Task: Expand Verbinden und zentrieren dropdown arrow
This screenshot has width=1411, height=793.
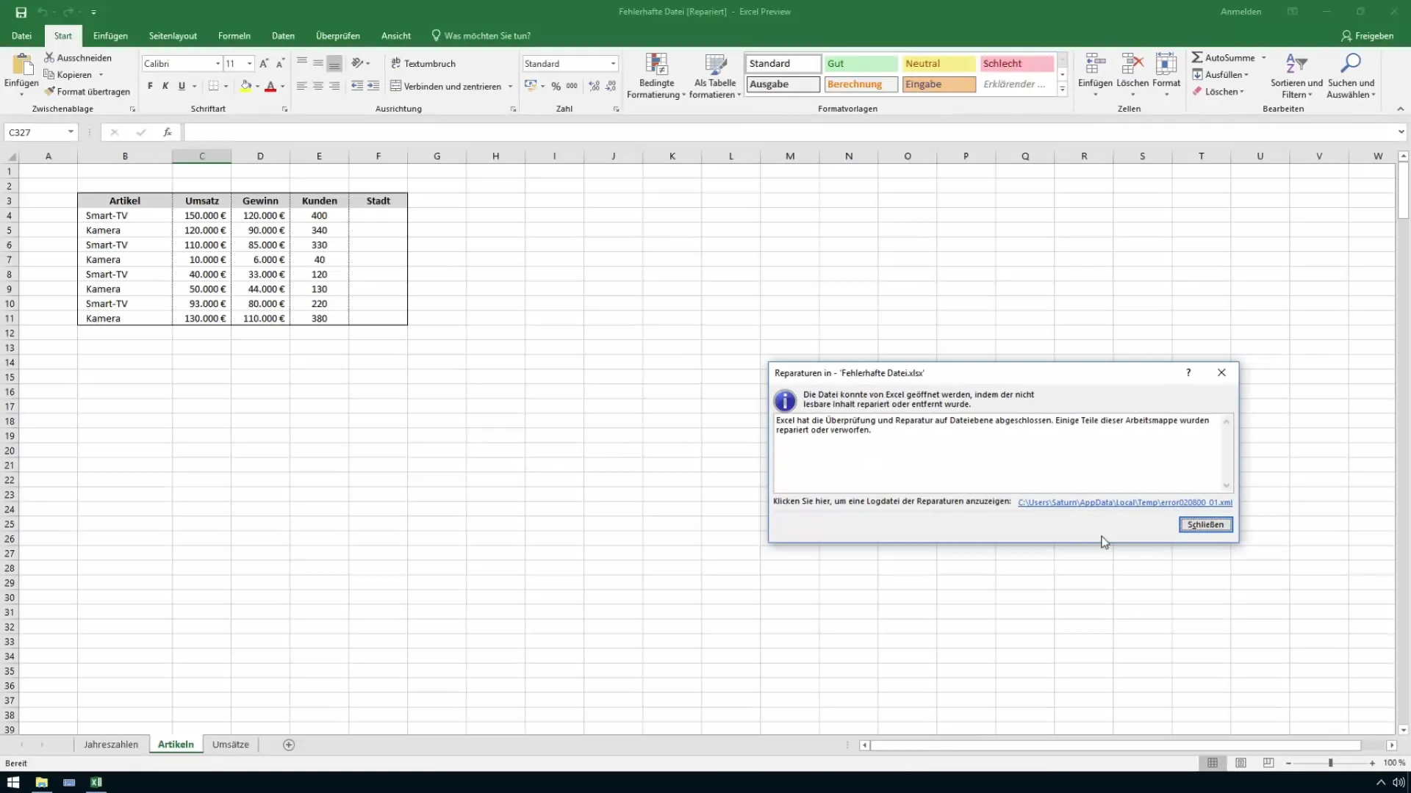Action: pyautogui.click(x=510, y=86)
